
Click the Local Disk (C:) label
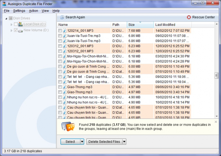coord(35,24)
